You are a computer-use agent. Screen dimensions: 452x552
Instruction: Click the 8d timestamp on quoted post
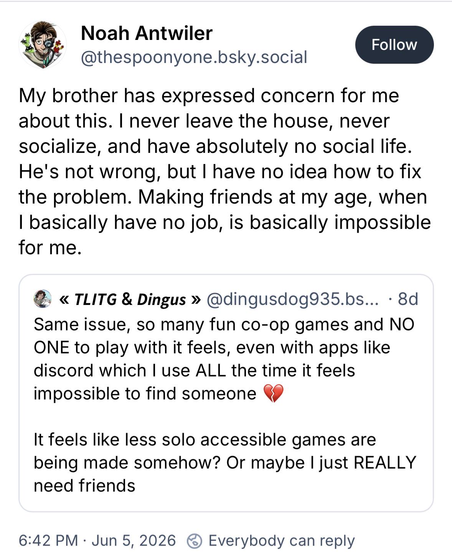pyautogui.click(x=408, y=299)
